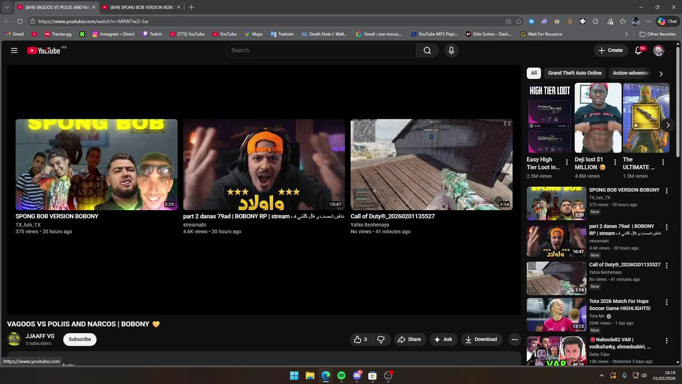Open Elite Scrims Dashboard bookmark

tap(489, 34)
